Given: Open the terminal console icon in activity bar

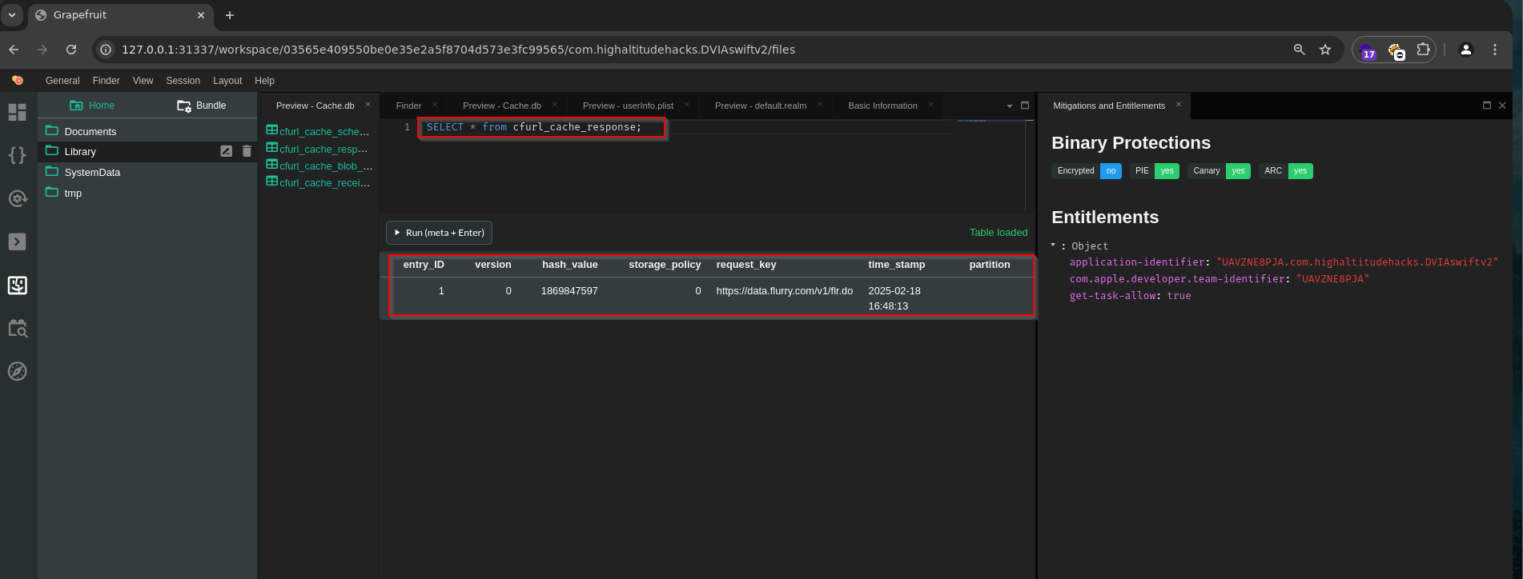Looking at the screenshot, I should [18, 242].
